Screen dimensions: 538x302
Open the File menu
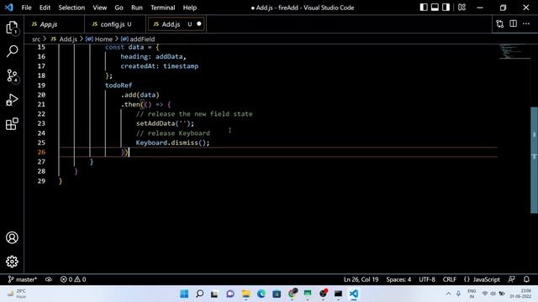tap(26, 8)
